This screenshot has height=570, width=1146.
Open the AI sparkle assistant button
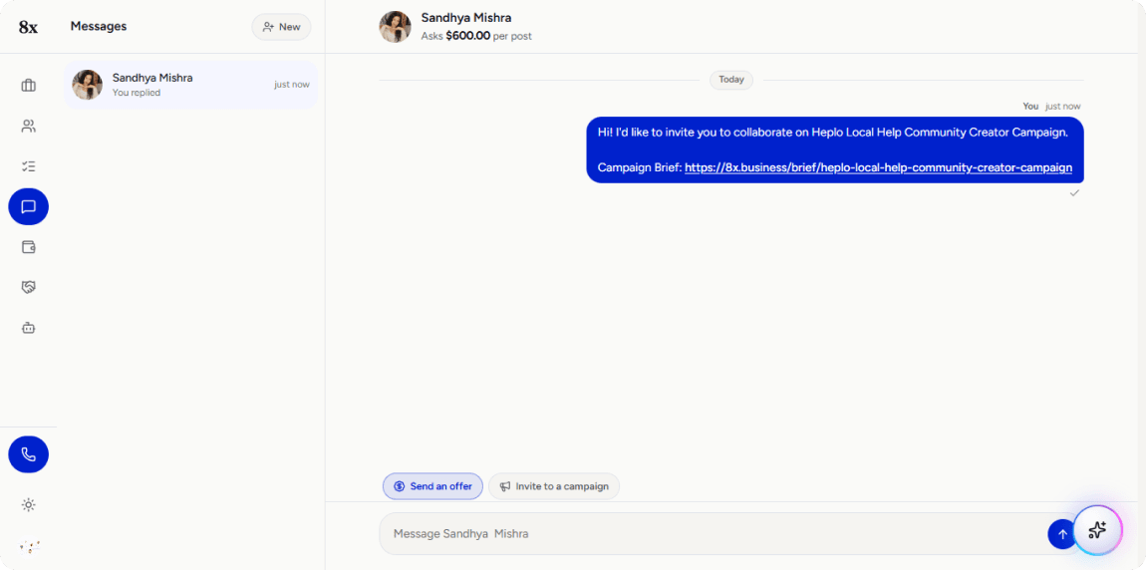[1097, 530]
